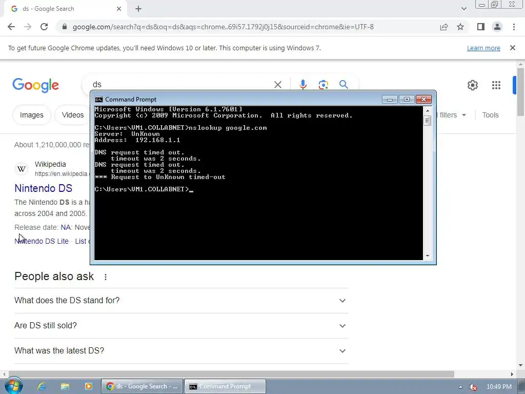The image size is (525, 394).
Task: Show hidden system tray icons
Action: [x=460, y=387]
